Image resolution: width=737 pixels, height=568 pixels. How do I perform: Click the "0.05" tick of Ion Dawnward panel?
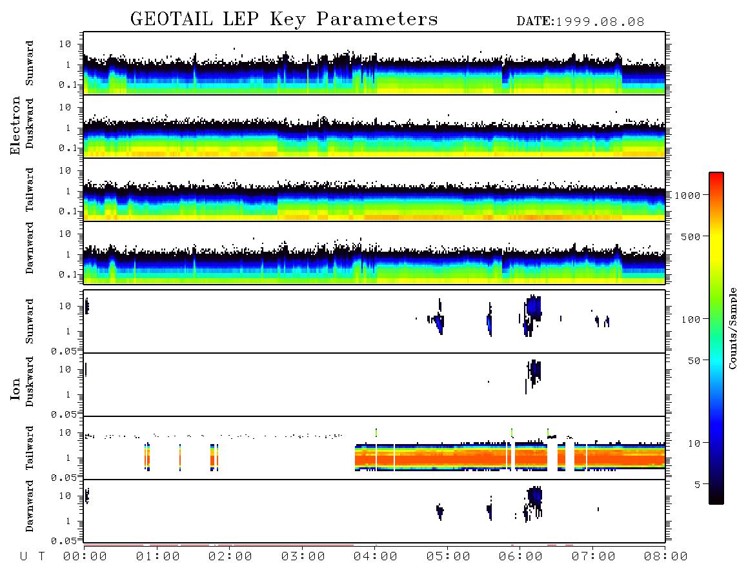(63, 541)
